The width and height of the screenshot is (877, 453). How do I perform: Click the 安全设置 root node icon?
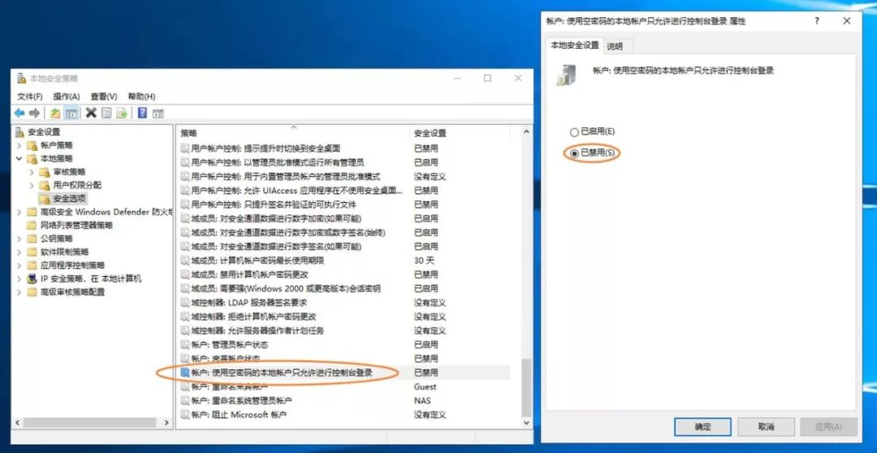pyautogui.click(x=19, y=132)
